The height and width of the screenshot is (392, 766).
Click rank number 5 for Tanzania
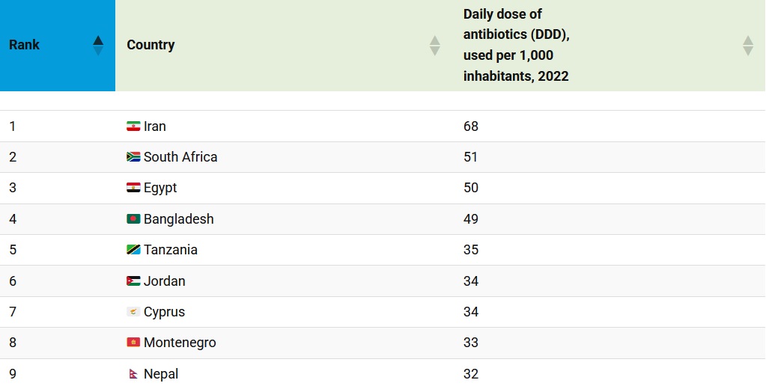click(13, 250)
